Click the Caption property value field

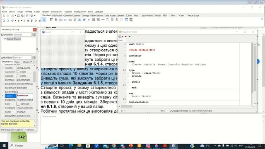point(25,96)
